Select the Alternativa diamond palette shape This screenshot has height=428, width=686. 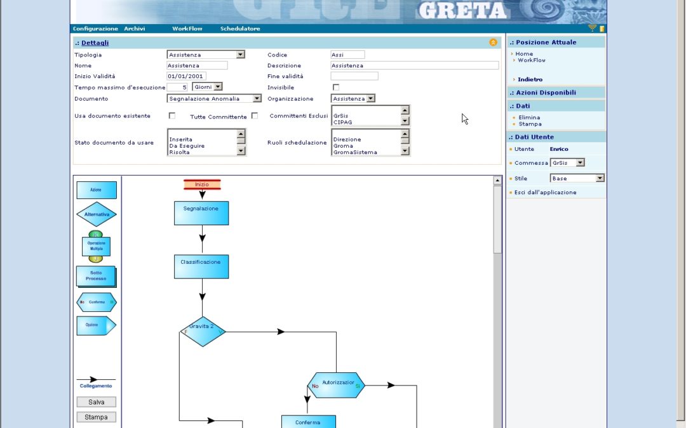(x=97, y=214)
